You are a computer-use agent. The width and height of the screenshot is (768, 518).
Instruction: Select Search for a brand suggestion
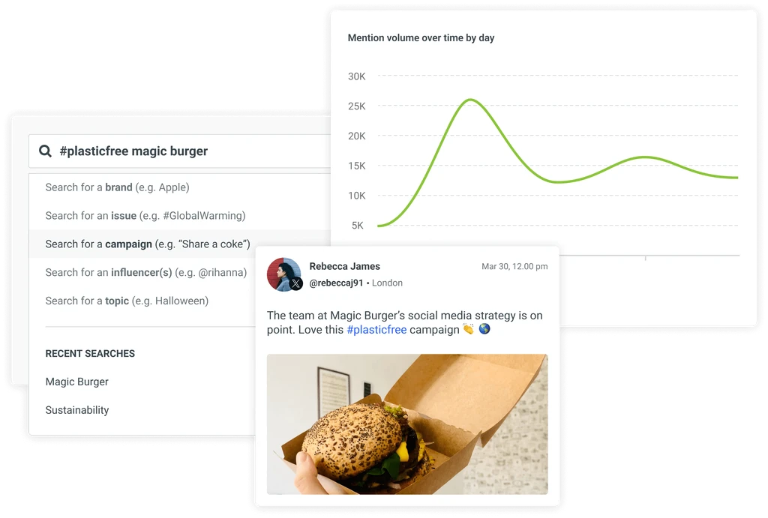tap(180, 187)
